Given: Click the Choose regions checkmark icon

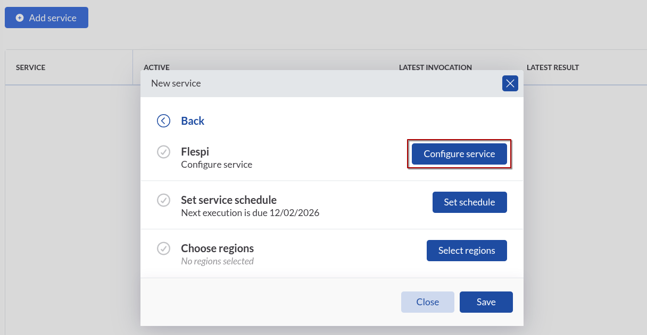Looking at the screenshot, I should click(163, 248).
